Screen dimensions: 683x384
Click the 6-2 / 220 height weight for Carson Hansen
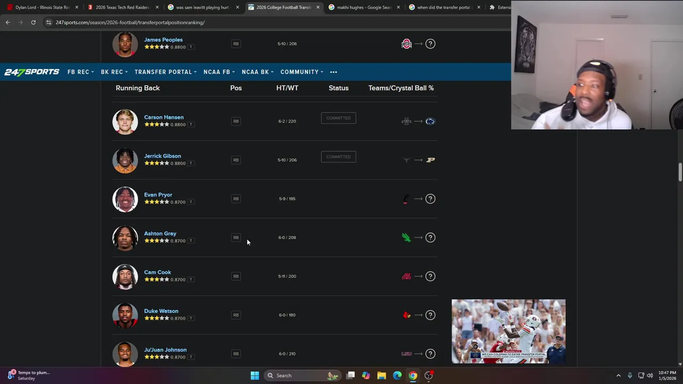287,121
